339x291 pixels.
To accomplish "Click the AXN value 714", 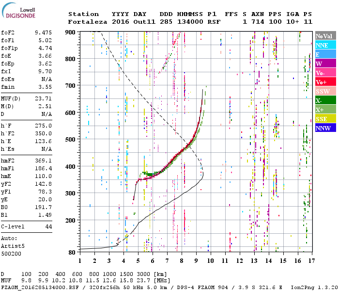I will click(x=258, y=22).
